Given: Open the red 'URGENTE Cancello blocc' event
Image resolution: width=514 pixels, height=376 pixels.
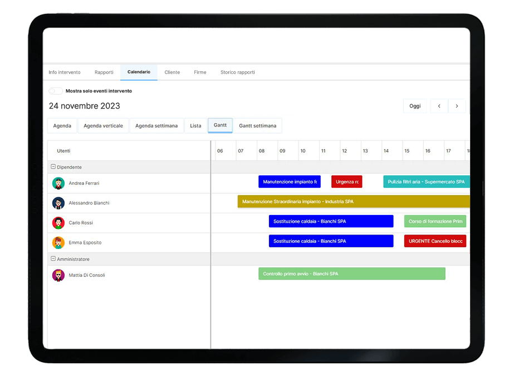Looking at the screenshot, I should pyautogui.click(x=435, y=241).
